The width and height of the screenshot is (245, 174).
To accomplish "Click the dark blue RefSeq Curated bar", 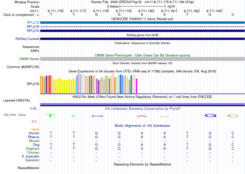I will (x=142, y=39).
